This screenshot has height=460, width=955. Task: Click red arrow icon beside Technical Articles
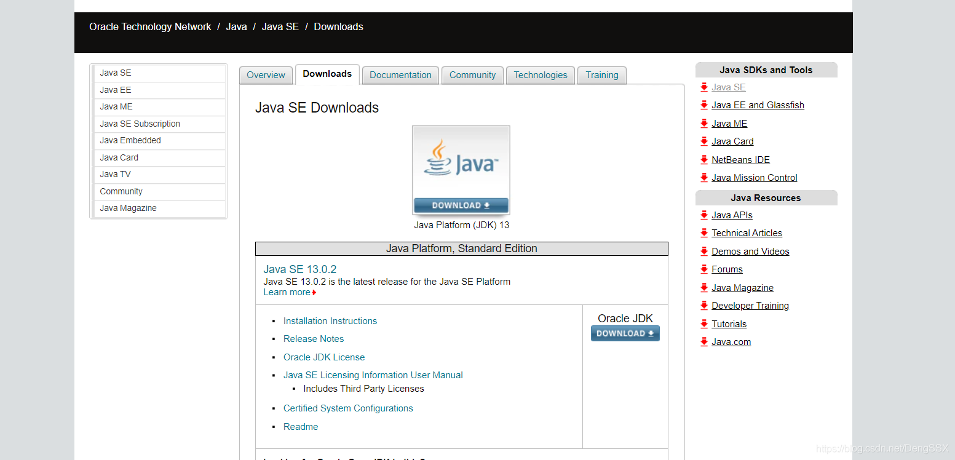(704, 233)
